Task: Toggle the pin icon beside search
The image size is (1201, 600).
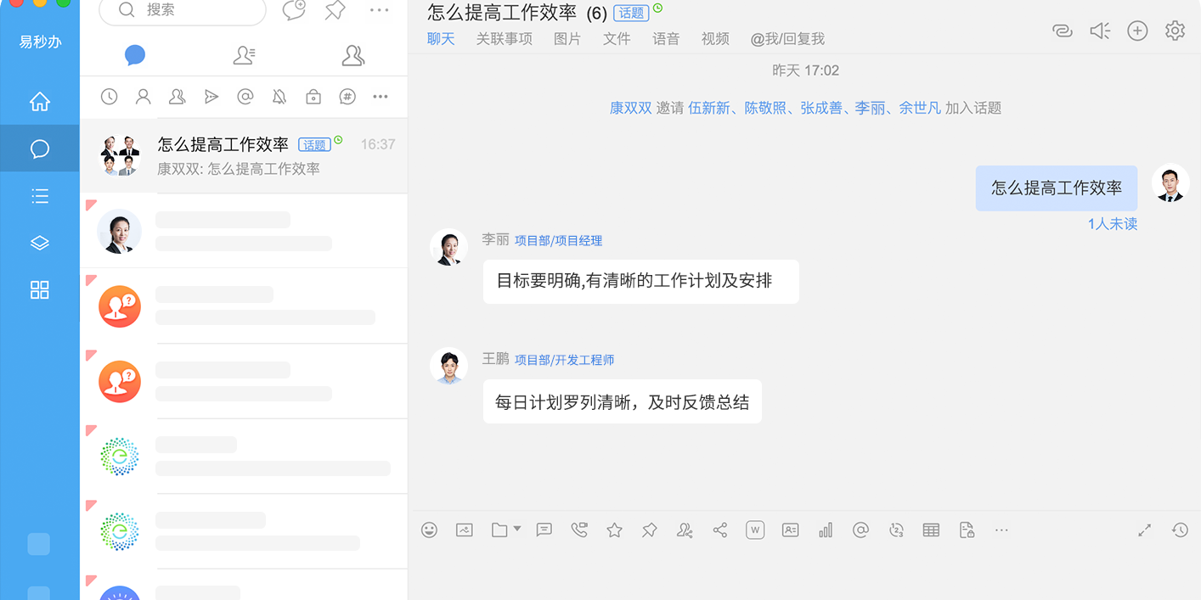Action: 335,10
